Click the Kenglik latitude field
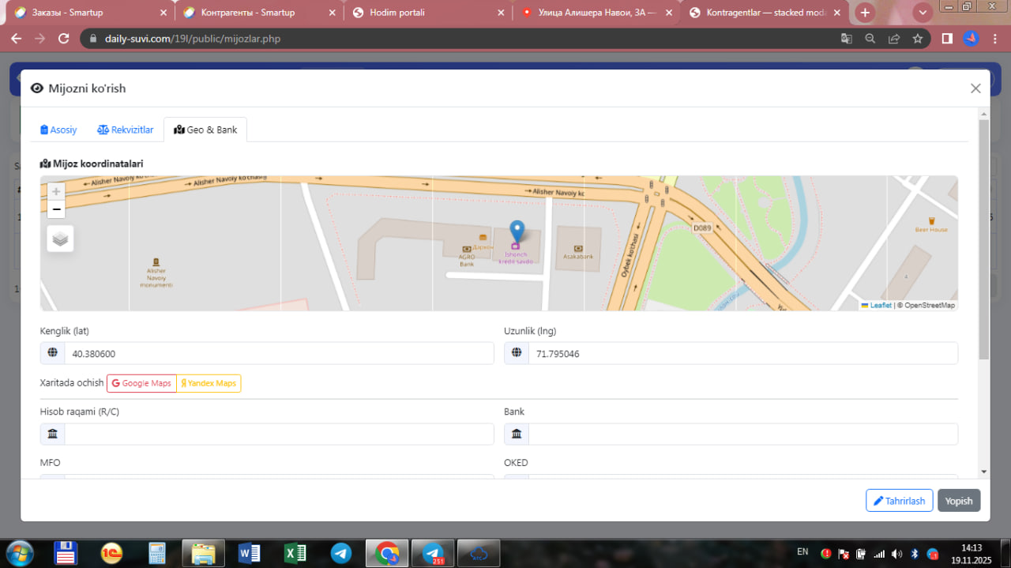Viewport: 1011px width, 568px height. (x=278, y=354)
